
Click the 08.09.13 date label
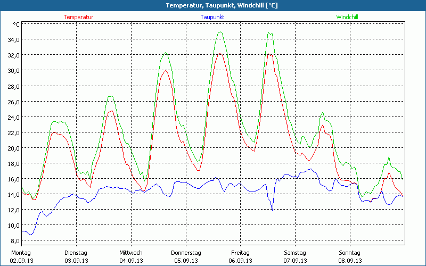(350, 261)
